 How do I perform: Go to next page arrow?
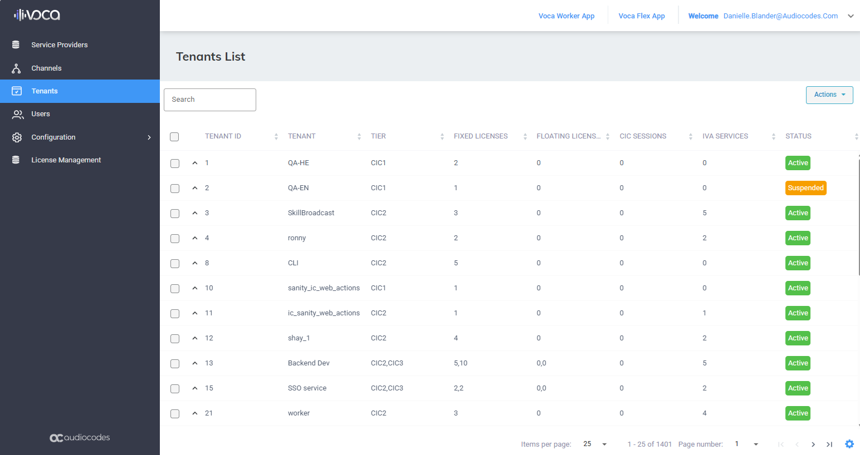[x=813, y=444]
